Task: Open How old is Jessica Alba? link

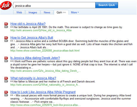Action: click(x=28, y=24)
